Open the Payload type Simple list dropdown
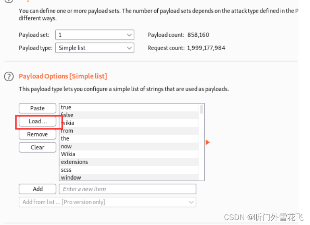 pos(95,48)
